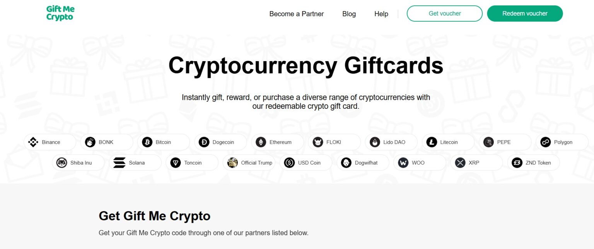Click the Toncoin icon
The image size is (594, 249).
coord(176,162)
